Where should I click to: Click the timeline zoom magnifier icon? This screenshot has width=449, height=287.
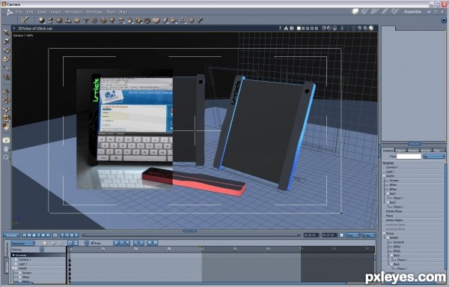point(61,243)
